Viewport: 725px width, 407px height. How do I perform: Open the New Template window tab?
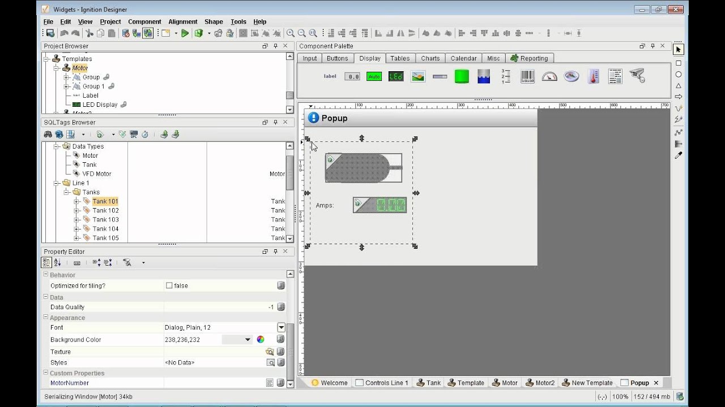coord(587,383)
